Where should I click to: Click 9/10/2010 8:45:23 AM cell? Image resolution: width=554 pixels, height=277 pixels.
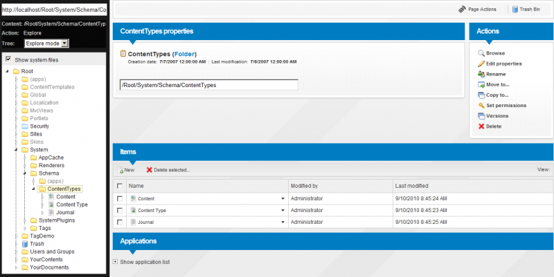click(421, 211)
